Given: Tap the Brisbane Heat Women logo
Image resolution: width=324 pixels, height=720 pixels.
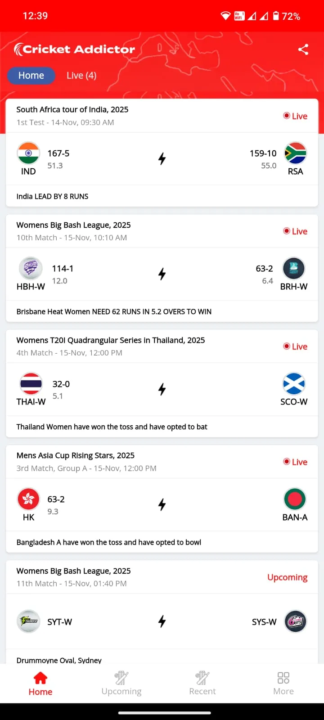Looking at the screenshot, I should pyautogui.click(x=294, y=269).
